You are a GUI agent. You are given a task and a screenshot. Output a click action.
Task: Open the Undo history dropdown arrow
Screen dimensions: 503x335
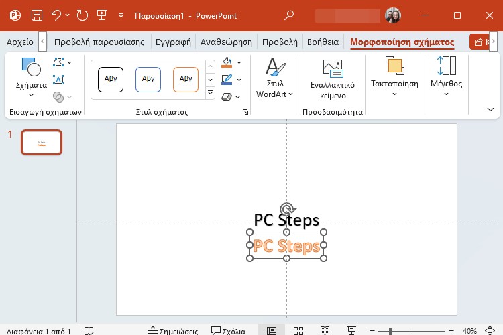click(x=67, y=15)
